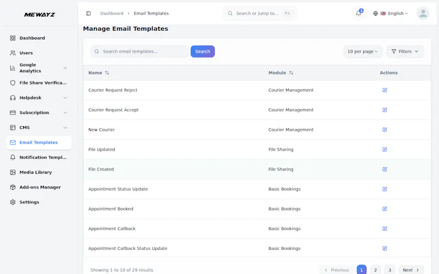
Task: Focus the Search email templates field
Action: [139, 52]
